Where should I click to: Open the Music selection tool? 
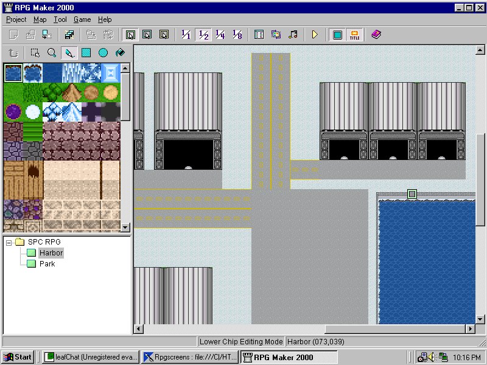point(293,35)
